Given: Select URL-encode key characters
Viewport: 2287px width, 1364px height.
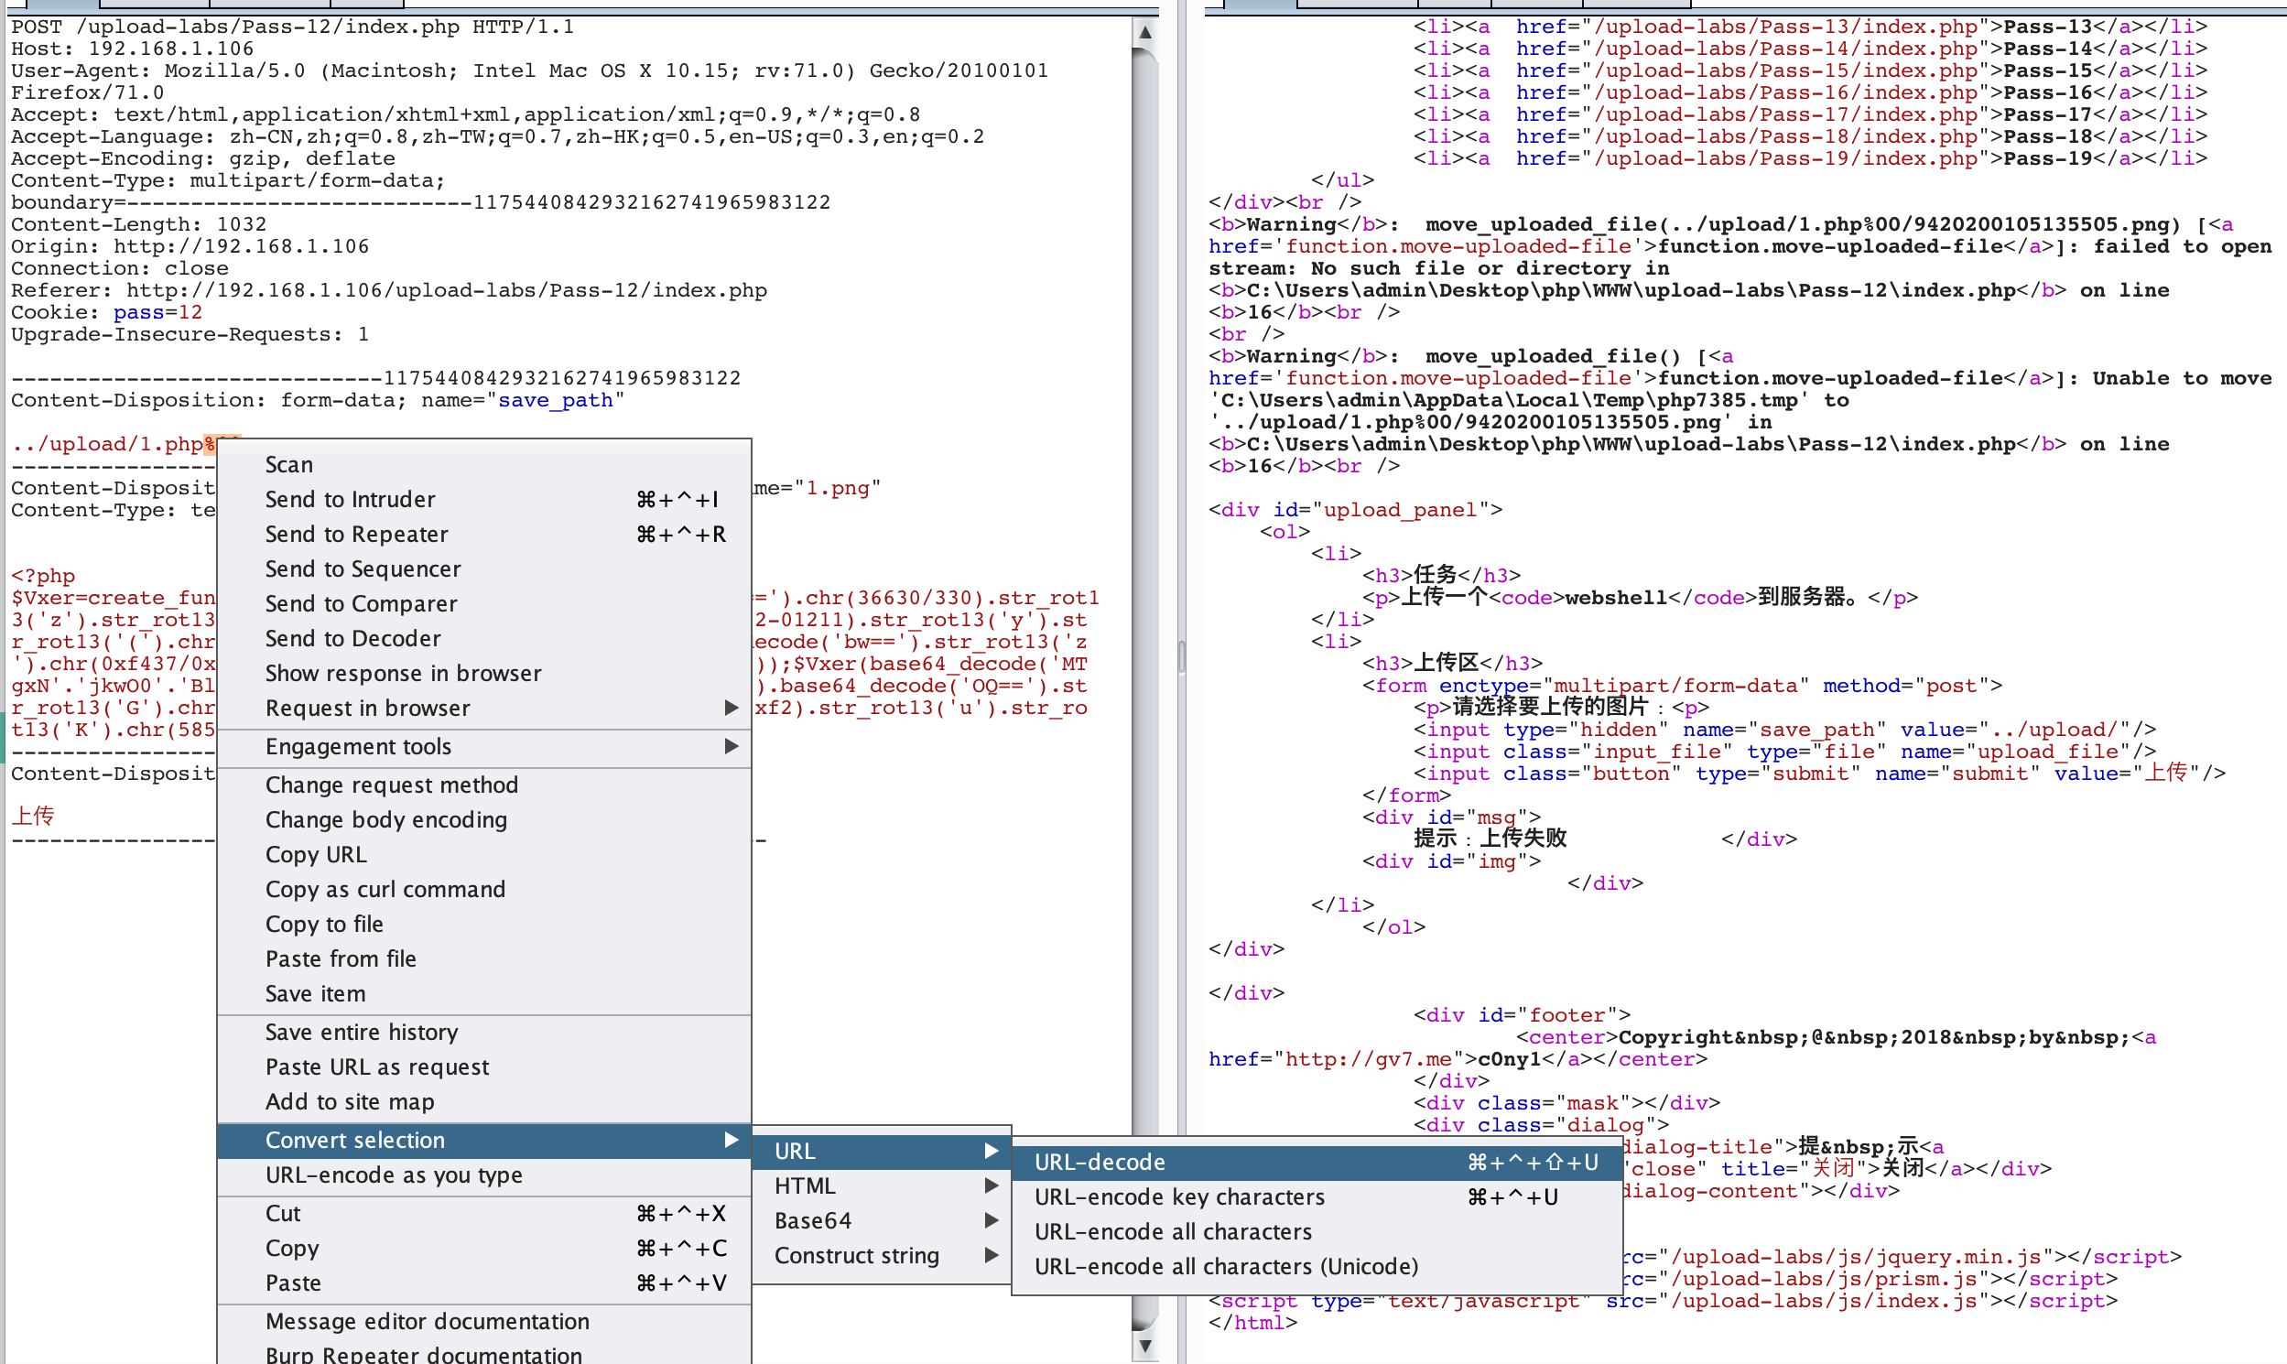Looking at the screenshot, I should point(1317,1197).
